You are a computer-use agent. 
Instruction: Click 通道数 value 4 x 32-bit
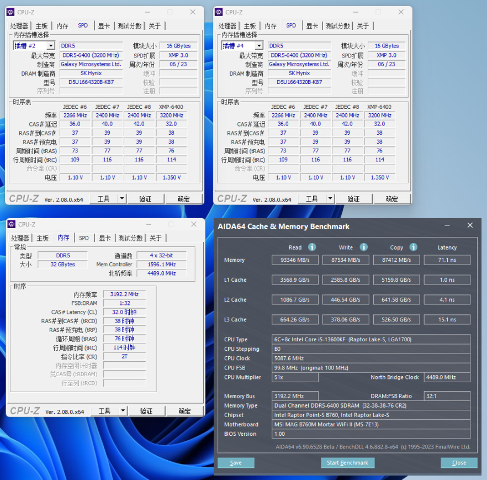coord(161,255)
